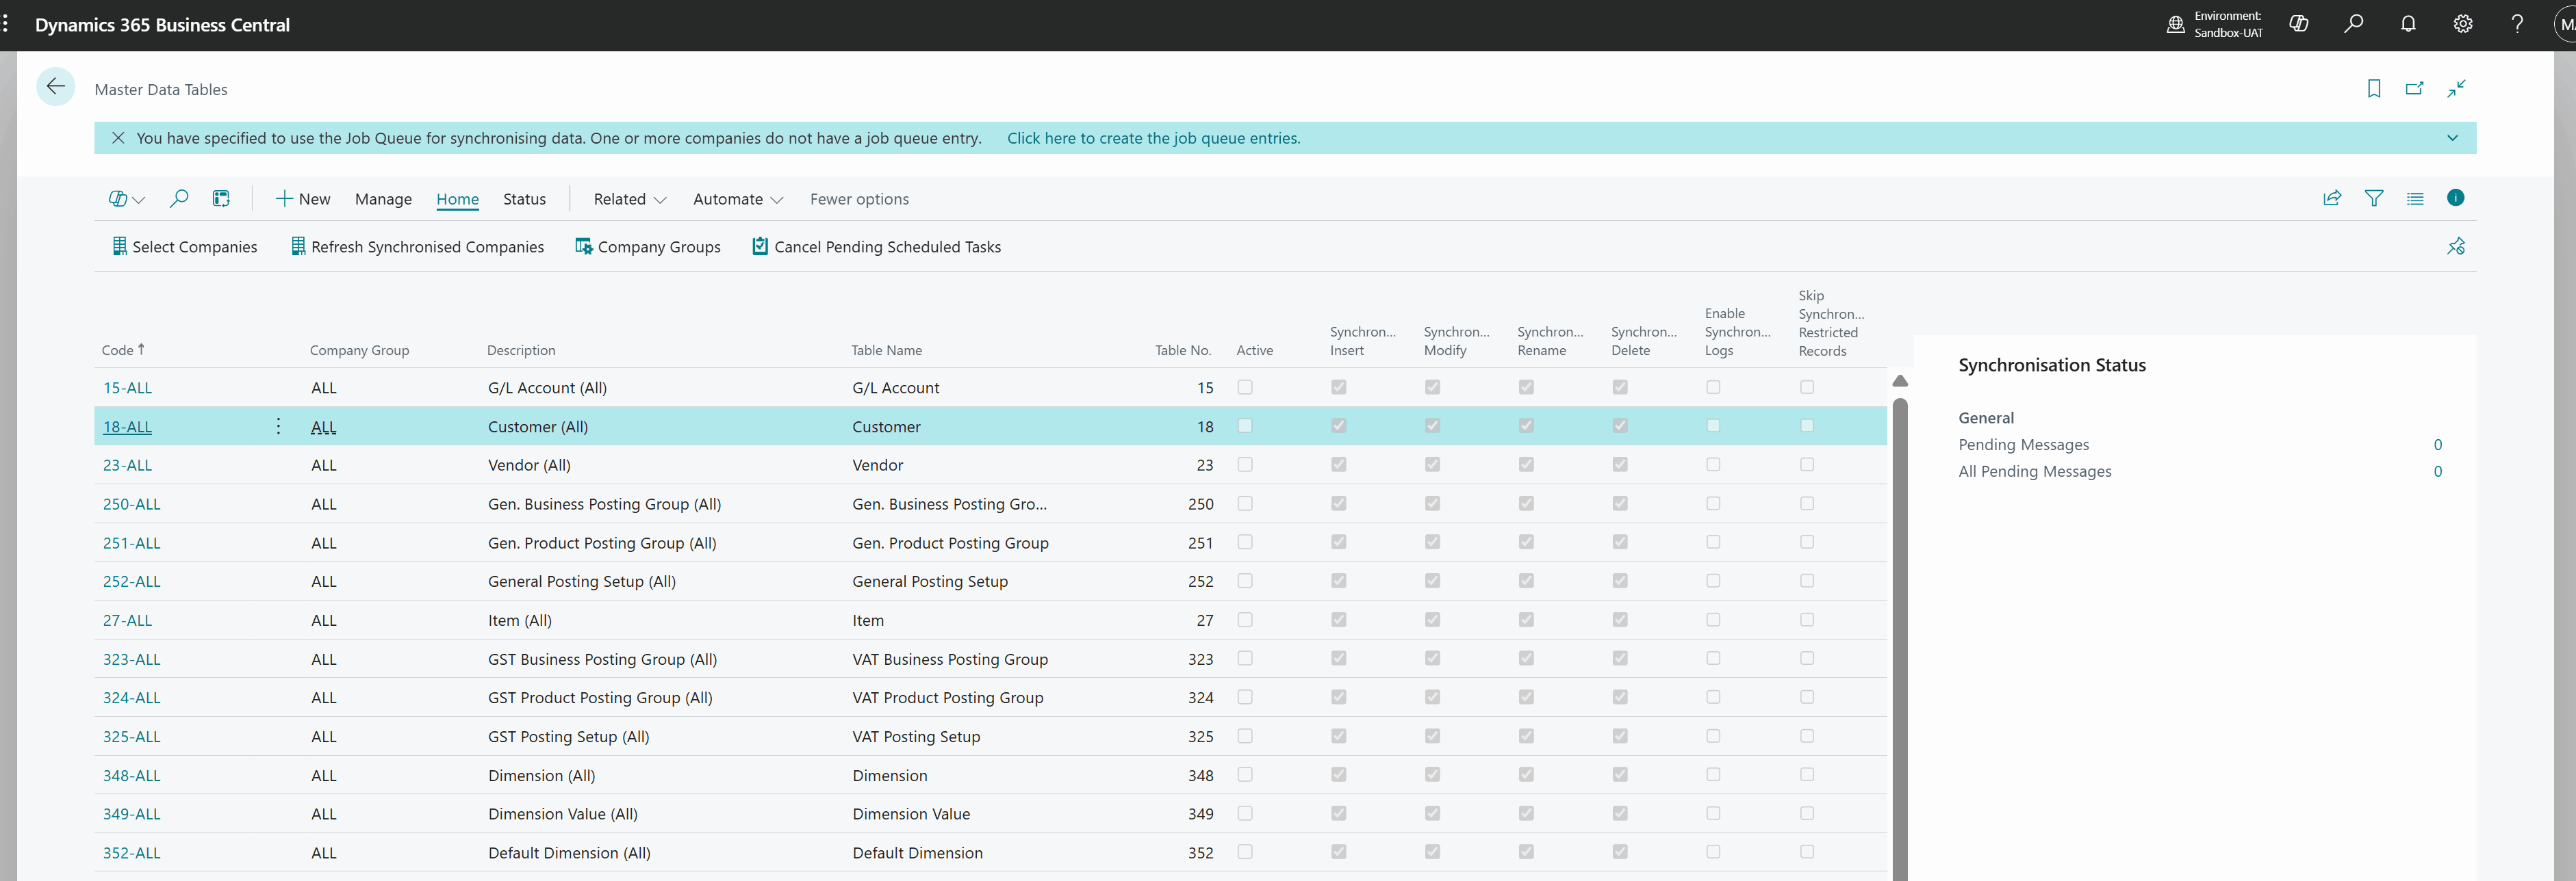Screen dimensions: 2576x881
Task: Click Refresh Synchronised Companies
Action: point(417,247)
